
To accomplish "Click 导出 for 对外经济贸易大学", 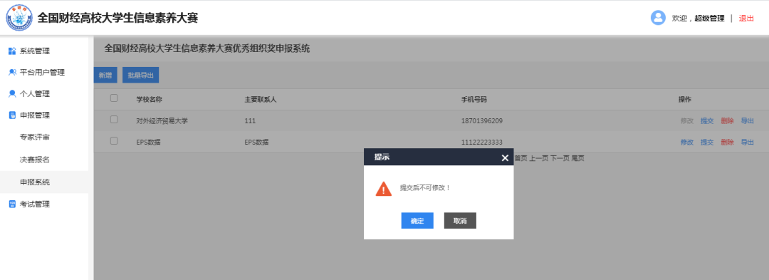I will click(x=747, y=121).
